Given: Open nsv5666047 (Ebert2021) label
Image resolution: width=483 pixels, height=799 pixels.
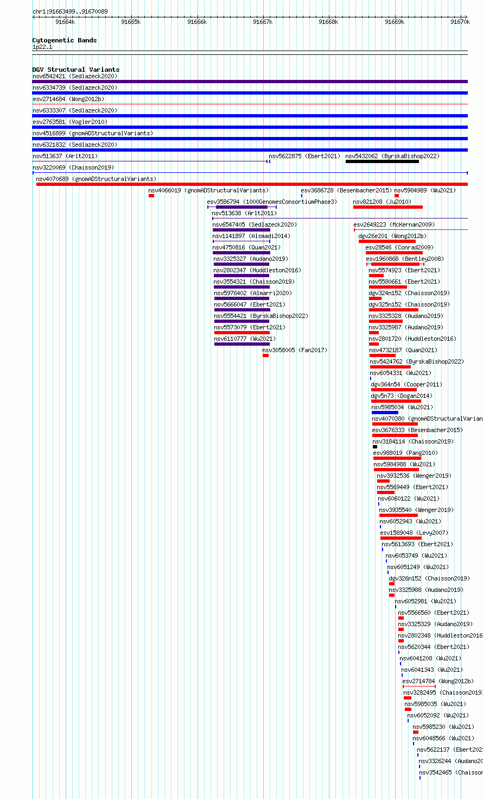Looking at the screenshot, I should coord(250,305).
